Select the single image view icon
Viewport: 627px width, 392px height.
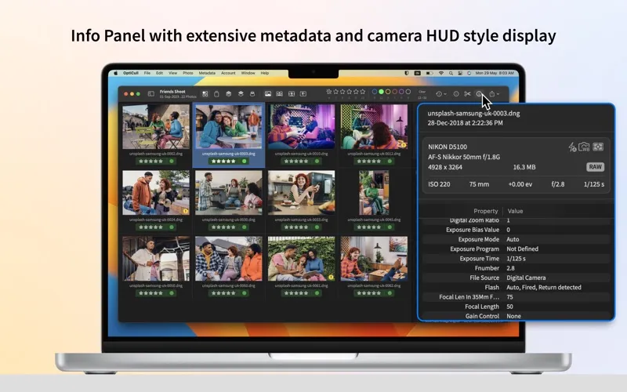click(268, 94)
